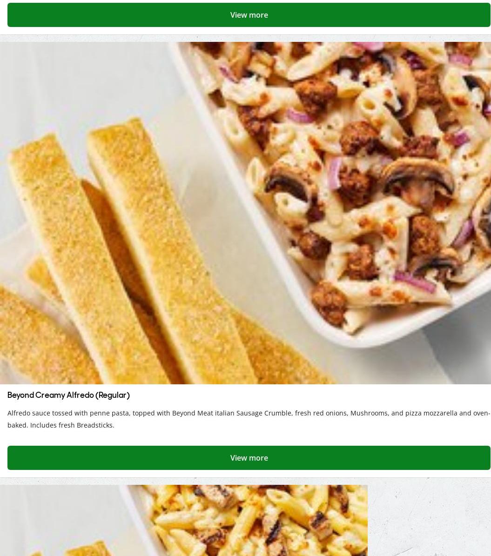491x556 pixels.
Task: Open the Beyond Creamy Alfredo product photo
Action: [246, 213]
